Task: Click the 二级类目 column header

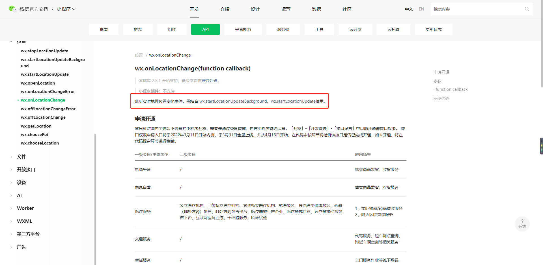Action: tap(188, 154)
